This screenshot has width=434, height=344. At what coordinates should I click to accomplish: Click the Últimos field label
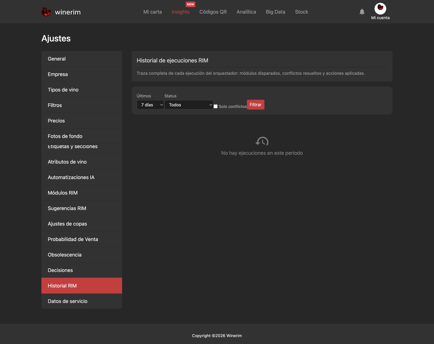tap(144, 96)
